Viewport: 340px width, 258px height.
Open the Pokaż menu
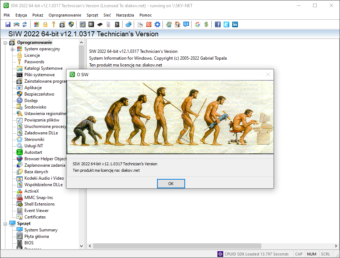point(38,15)
